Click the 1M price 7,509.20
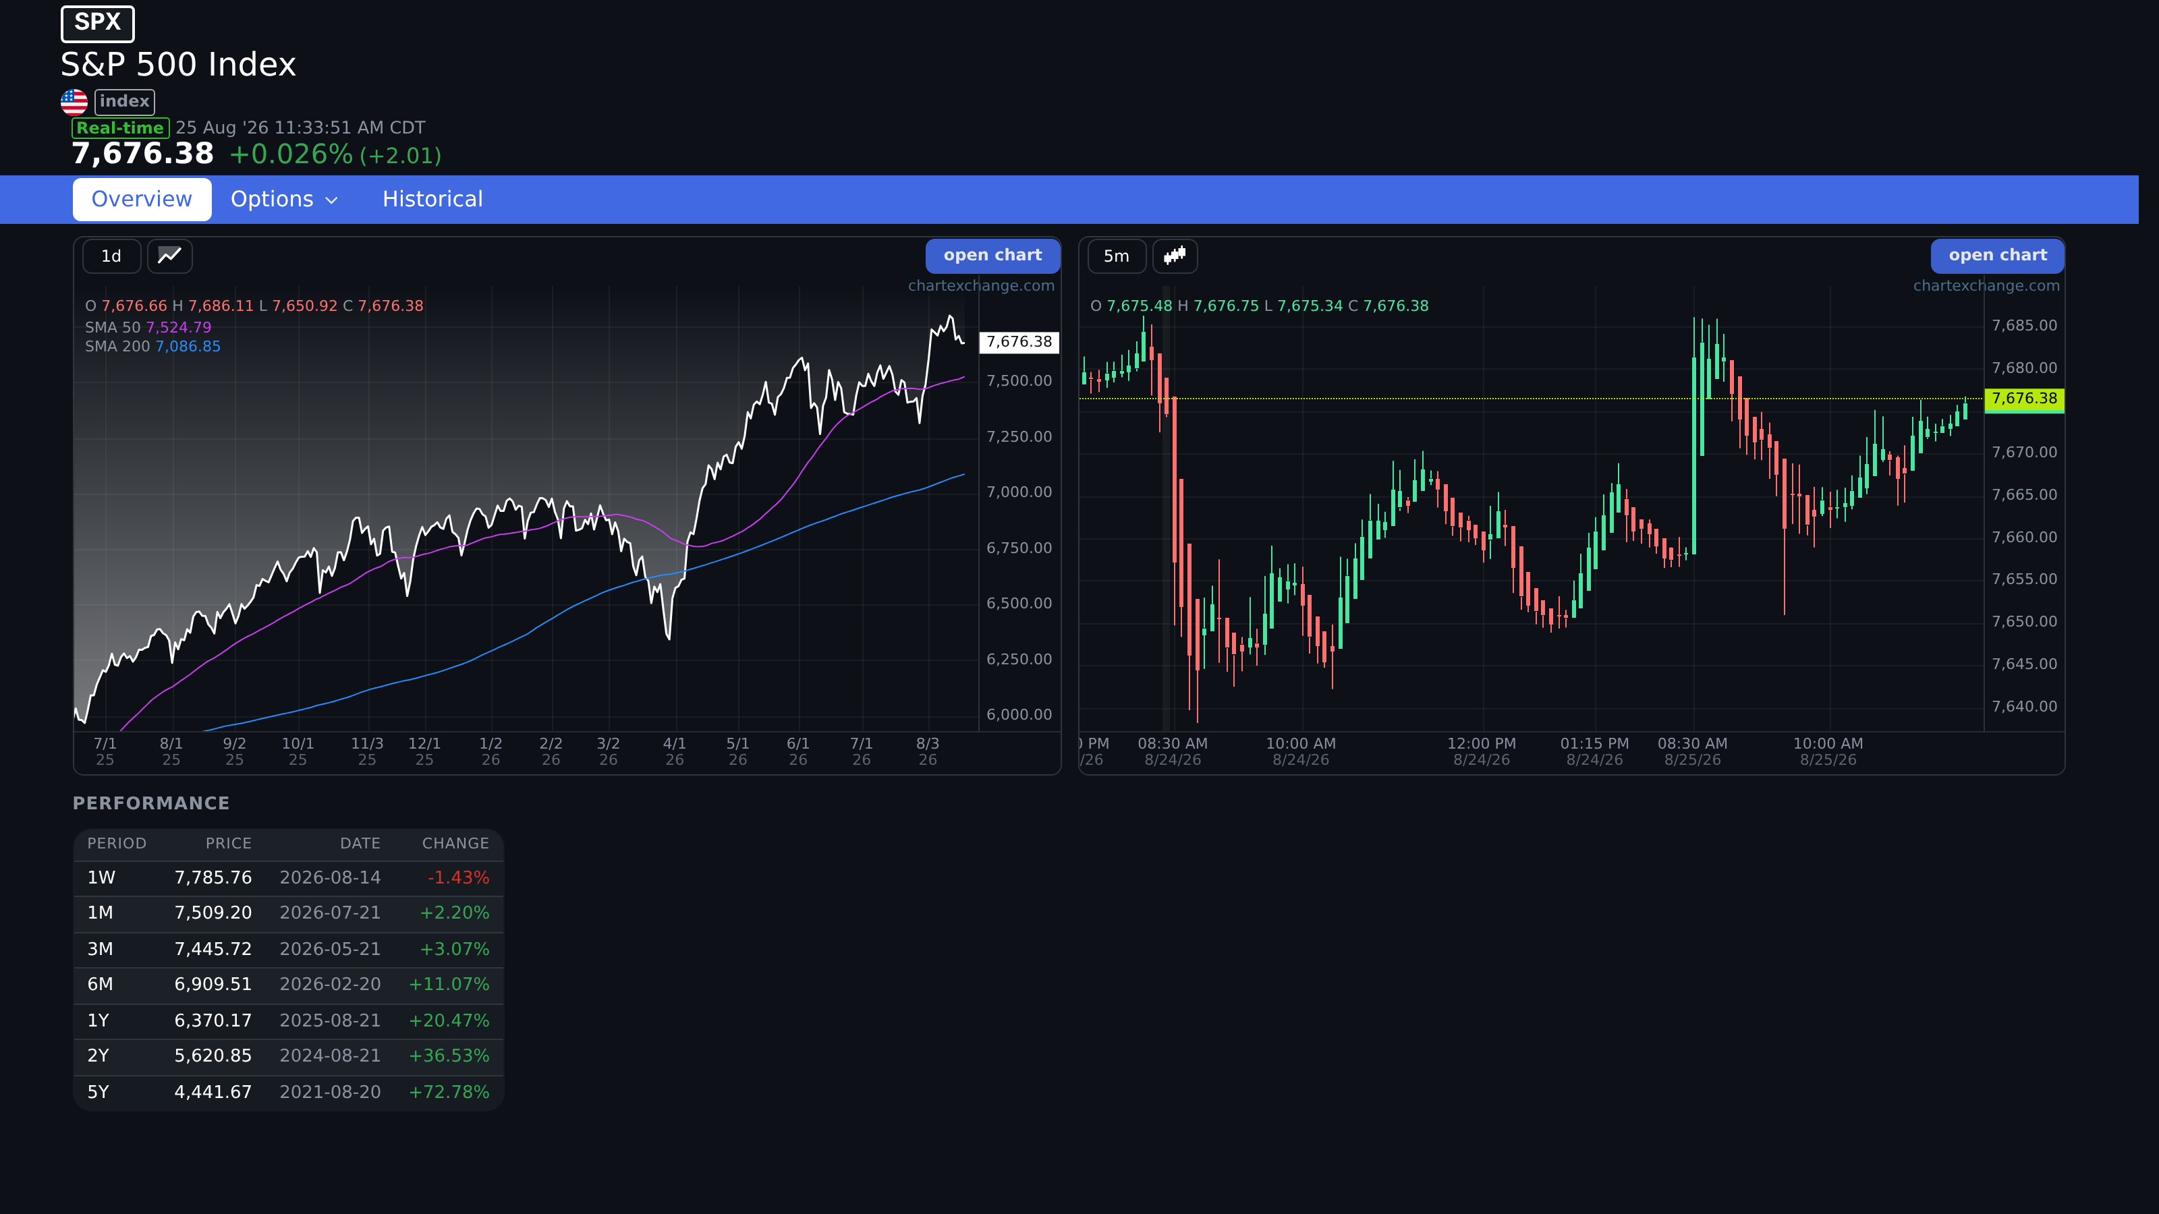Screen dimensions: 2159x1214 tap(213, 913)
